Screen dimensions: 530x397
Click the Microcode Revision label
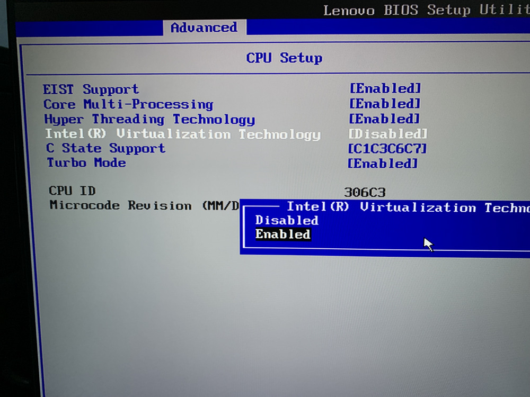pos(144,205)
